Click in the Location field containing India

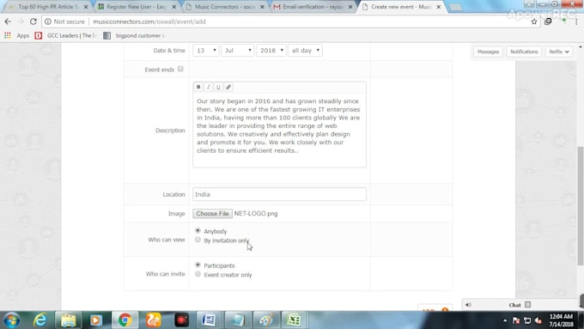[279, 194]
